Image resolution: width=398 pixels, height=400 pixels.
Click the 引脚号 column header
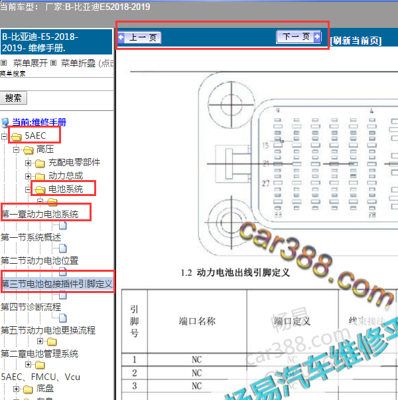[x=134, y=321]
